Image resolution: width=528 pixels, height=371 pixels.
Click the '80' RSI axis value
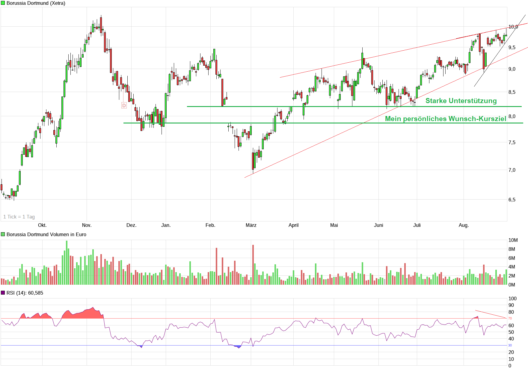click(511, 312)
